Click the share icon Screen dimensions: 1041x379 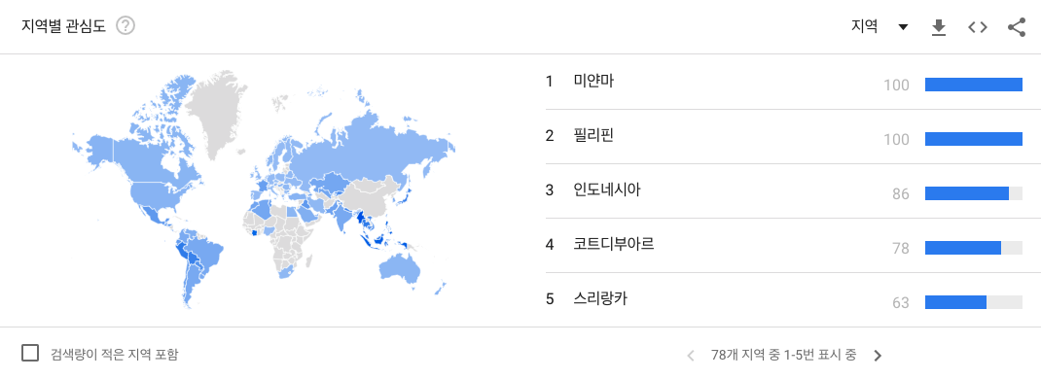click(1017, 27)
